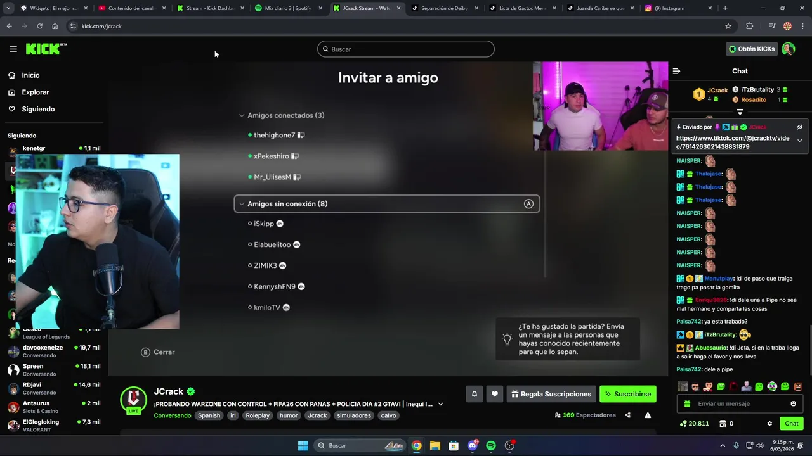Open Antaurus channel in sidebar
This screenshot has height=456, width=812.
[54, 407]
